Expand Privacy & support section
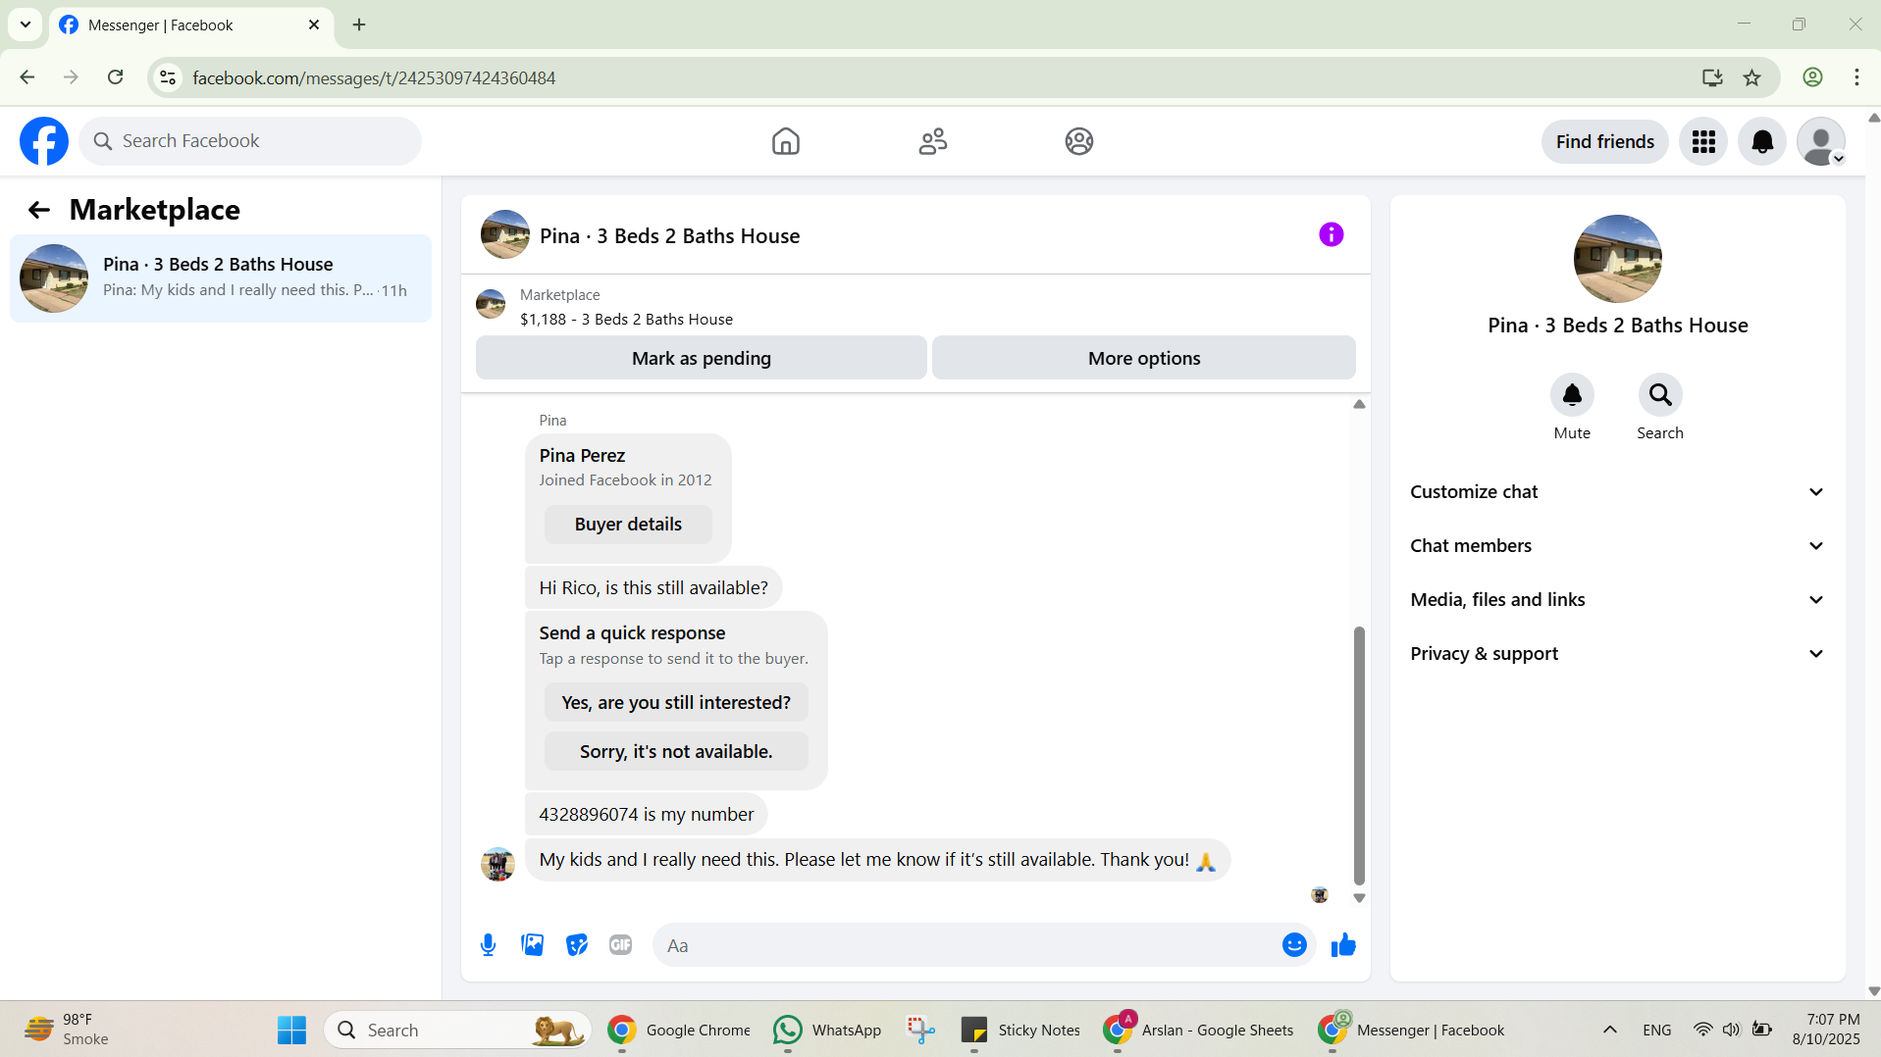 click(1617, 654)
